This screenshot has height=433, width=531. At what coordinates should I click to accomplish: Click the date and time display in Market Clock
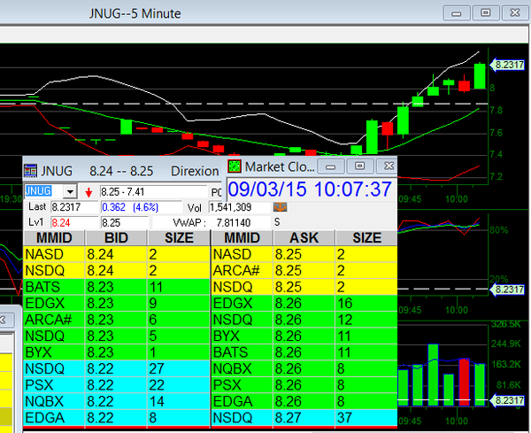click(310, 189)
